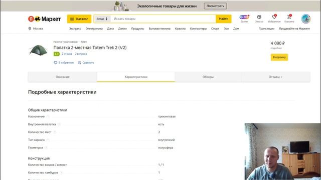Click the Сравнить compare icon link
Image resolution: width=321 pixels, height=180 pixels.
pos(86,62)
